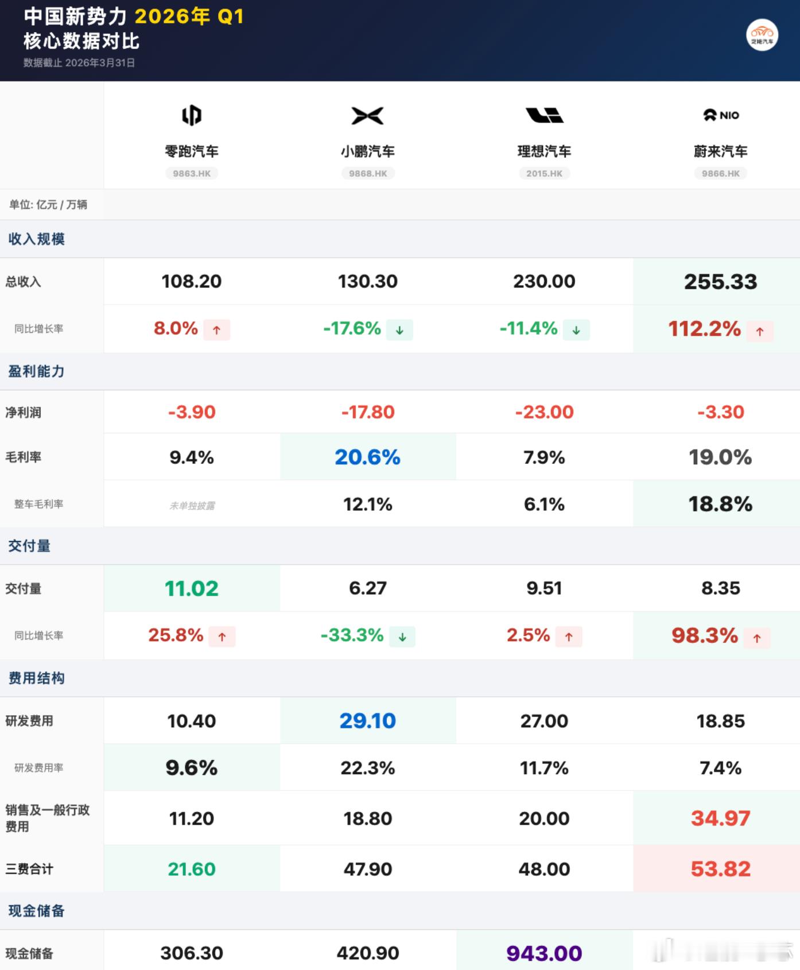Click the Xpeng X-shaped logo

pos(367,115)
